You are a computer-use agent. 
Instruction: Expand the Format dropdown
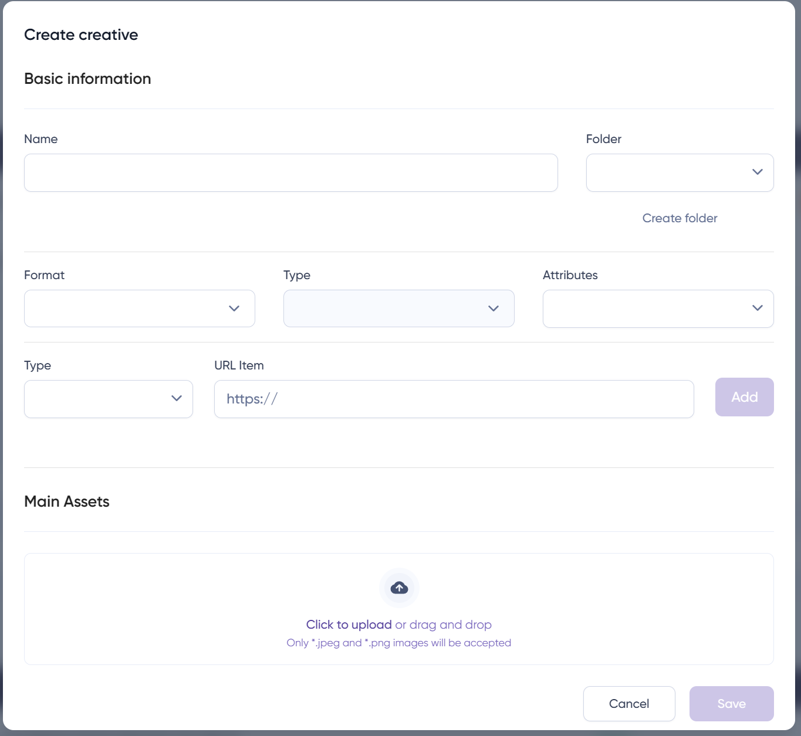pyautogui.click(x=139, y=308)
